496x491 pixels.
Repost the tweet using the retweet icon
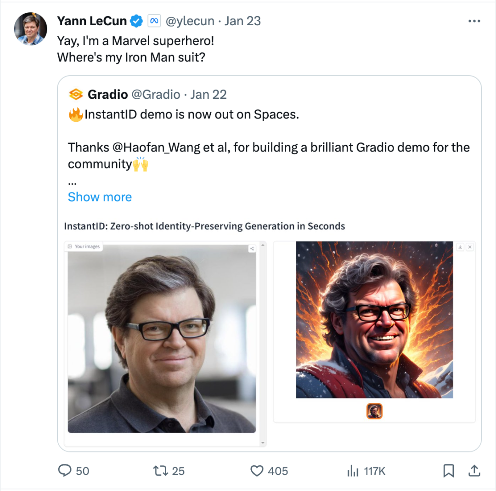tap(160, 470)
